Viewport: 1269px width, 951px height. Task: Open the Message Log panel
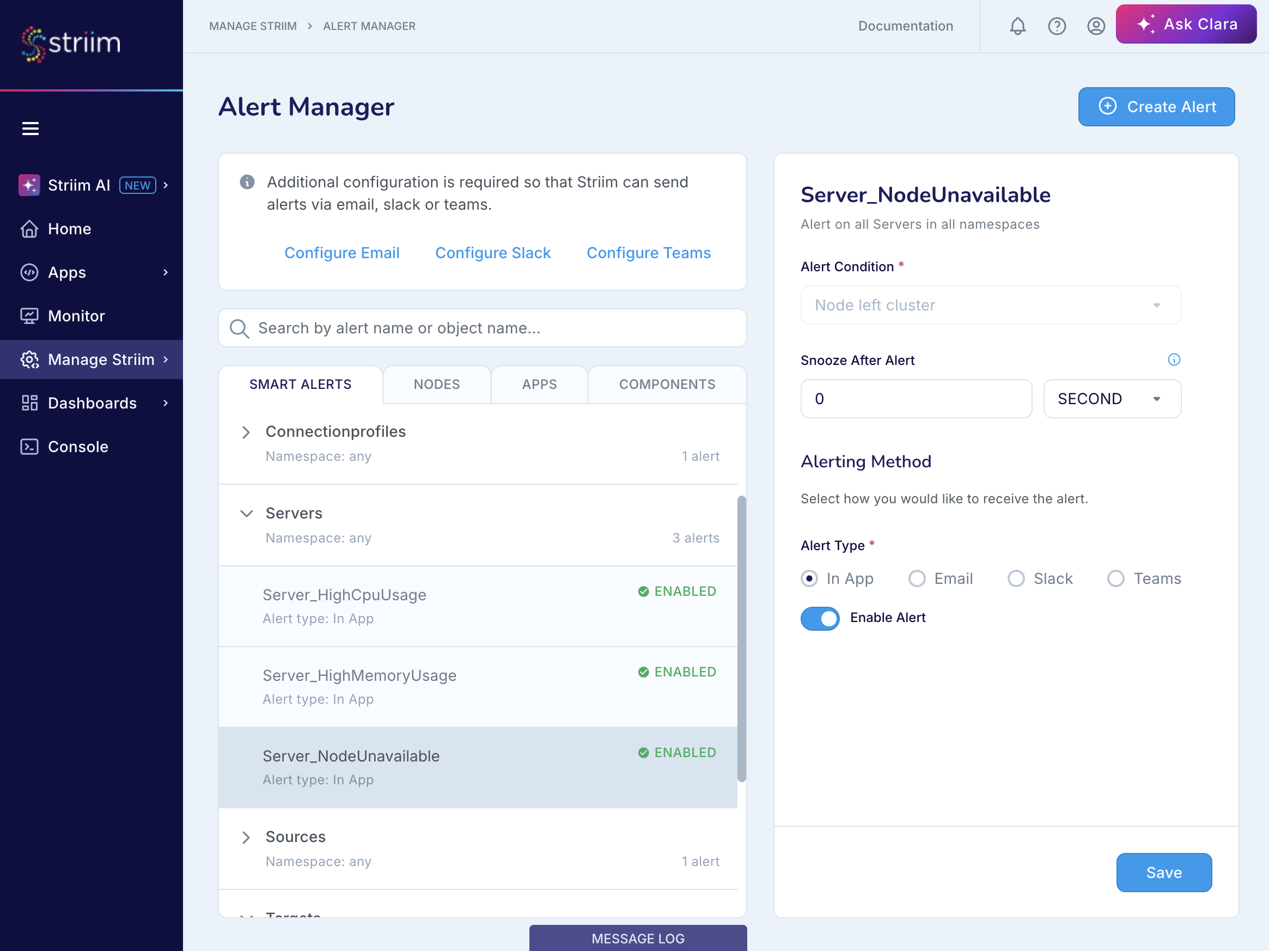click(x=638, y=938)
